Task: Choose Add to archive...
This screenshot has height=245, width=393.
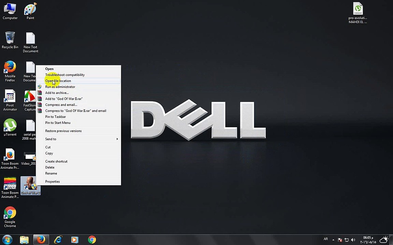Action: [x=78, y=93]
